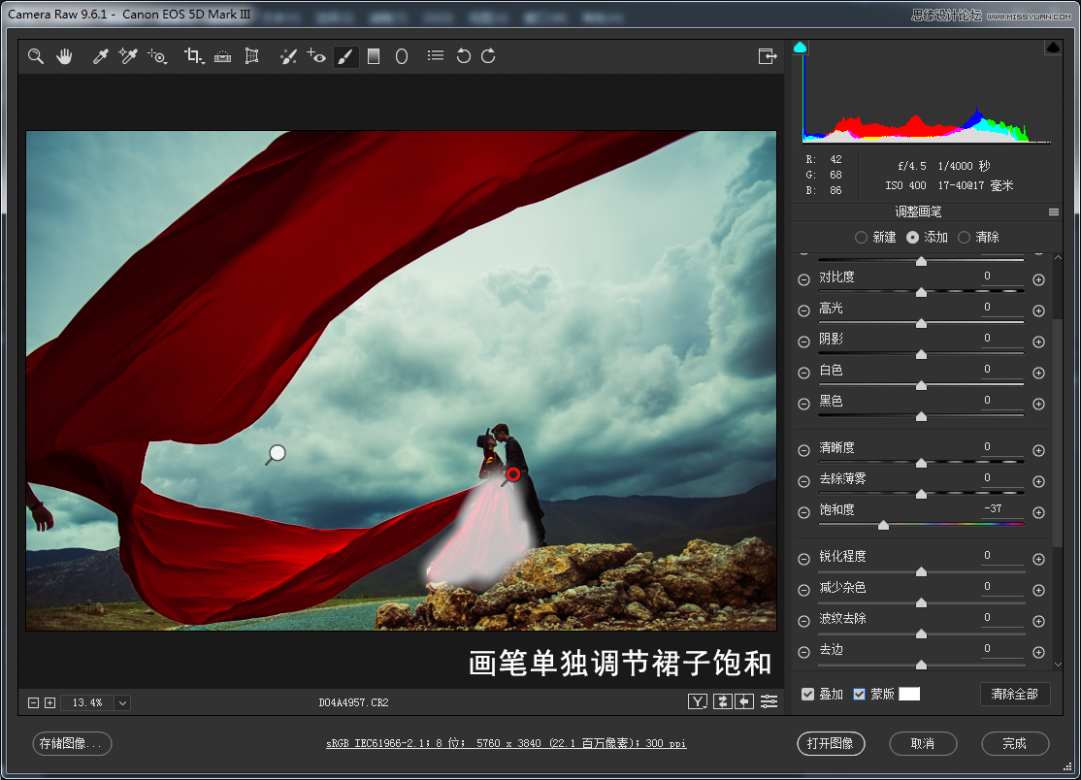Toggle preview settings sliders icon
The image size is (1081, 780).
(769, 701)
